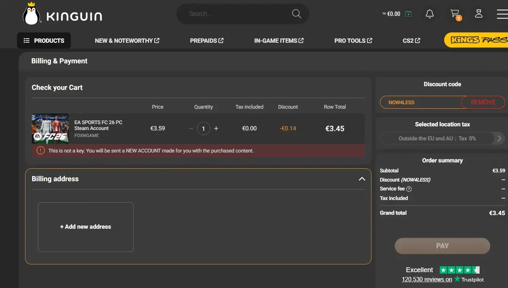Go to PREPAIDS section
Screen dimensions: 508x288
(207, 41)
